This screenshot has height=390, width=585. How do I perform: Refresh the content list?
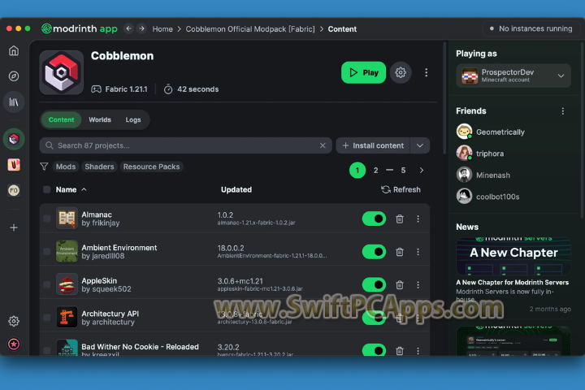401,189
